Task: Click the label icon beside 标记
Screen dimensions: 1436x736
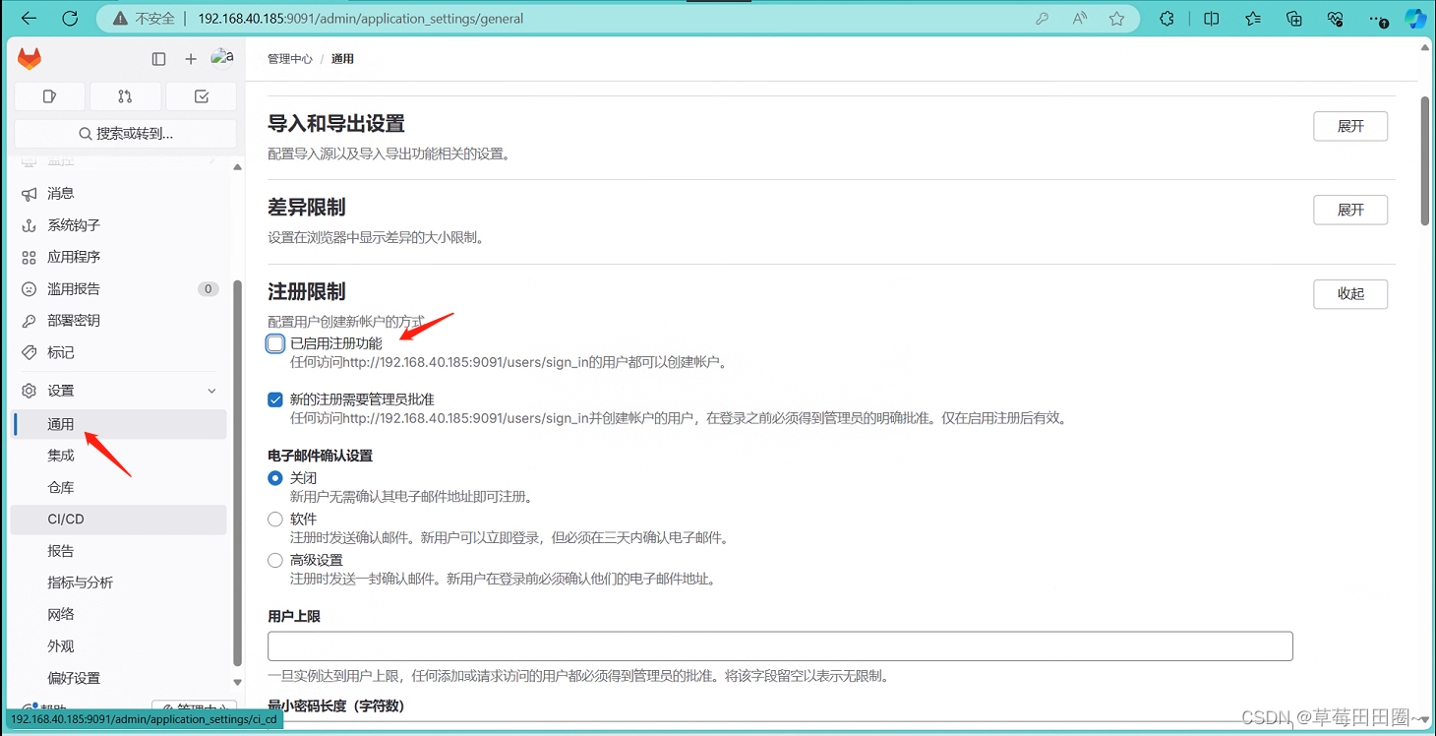Action: [29, 352]
